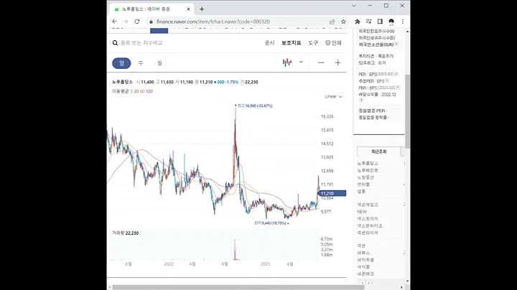Open the media control playlist icon
Screen dimensions: 517x290
pyautogui.click(x=368, y=22)
